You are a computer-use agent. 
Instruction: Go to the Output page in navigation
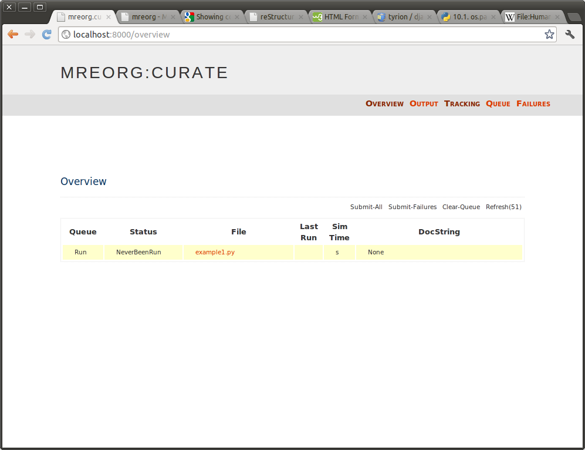point(424,104)
